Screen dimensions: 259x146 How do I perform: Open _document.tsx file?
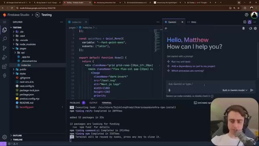coord(29,61)
